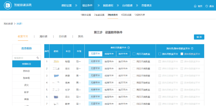The height and width of the screenshot is (110, 216).
Task: Click 我的排课 breadcrumb link
Action: point(8,24)
